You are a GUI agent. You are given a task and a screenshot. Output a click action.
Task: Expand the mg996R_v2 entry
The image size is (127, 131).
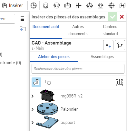33,96
